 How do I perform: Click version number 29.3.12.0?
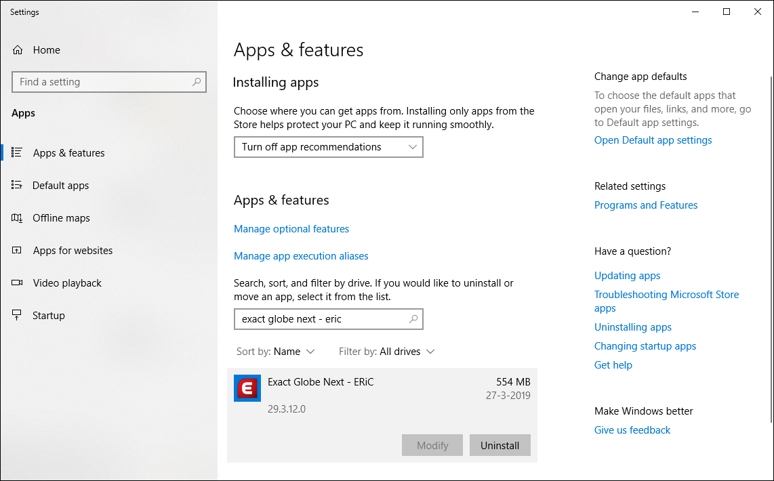tap(287, 409)
